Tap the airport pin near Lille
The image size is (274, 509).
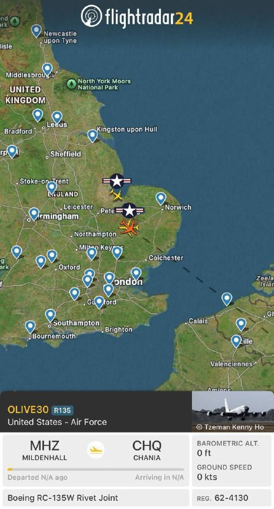tap(236, 341)
